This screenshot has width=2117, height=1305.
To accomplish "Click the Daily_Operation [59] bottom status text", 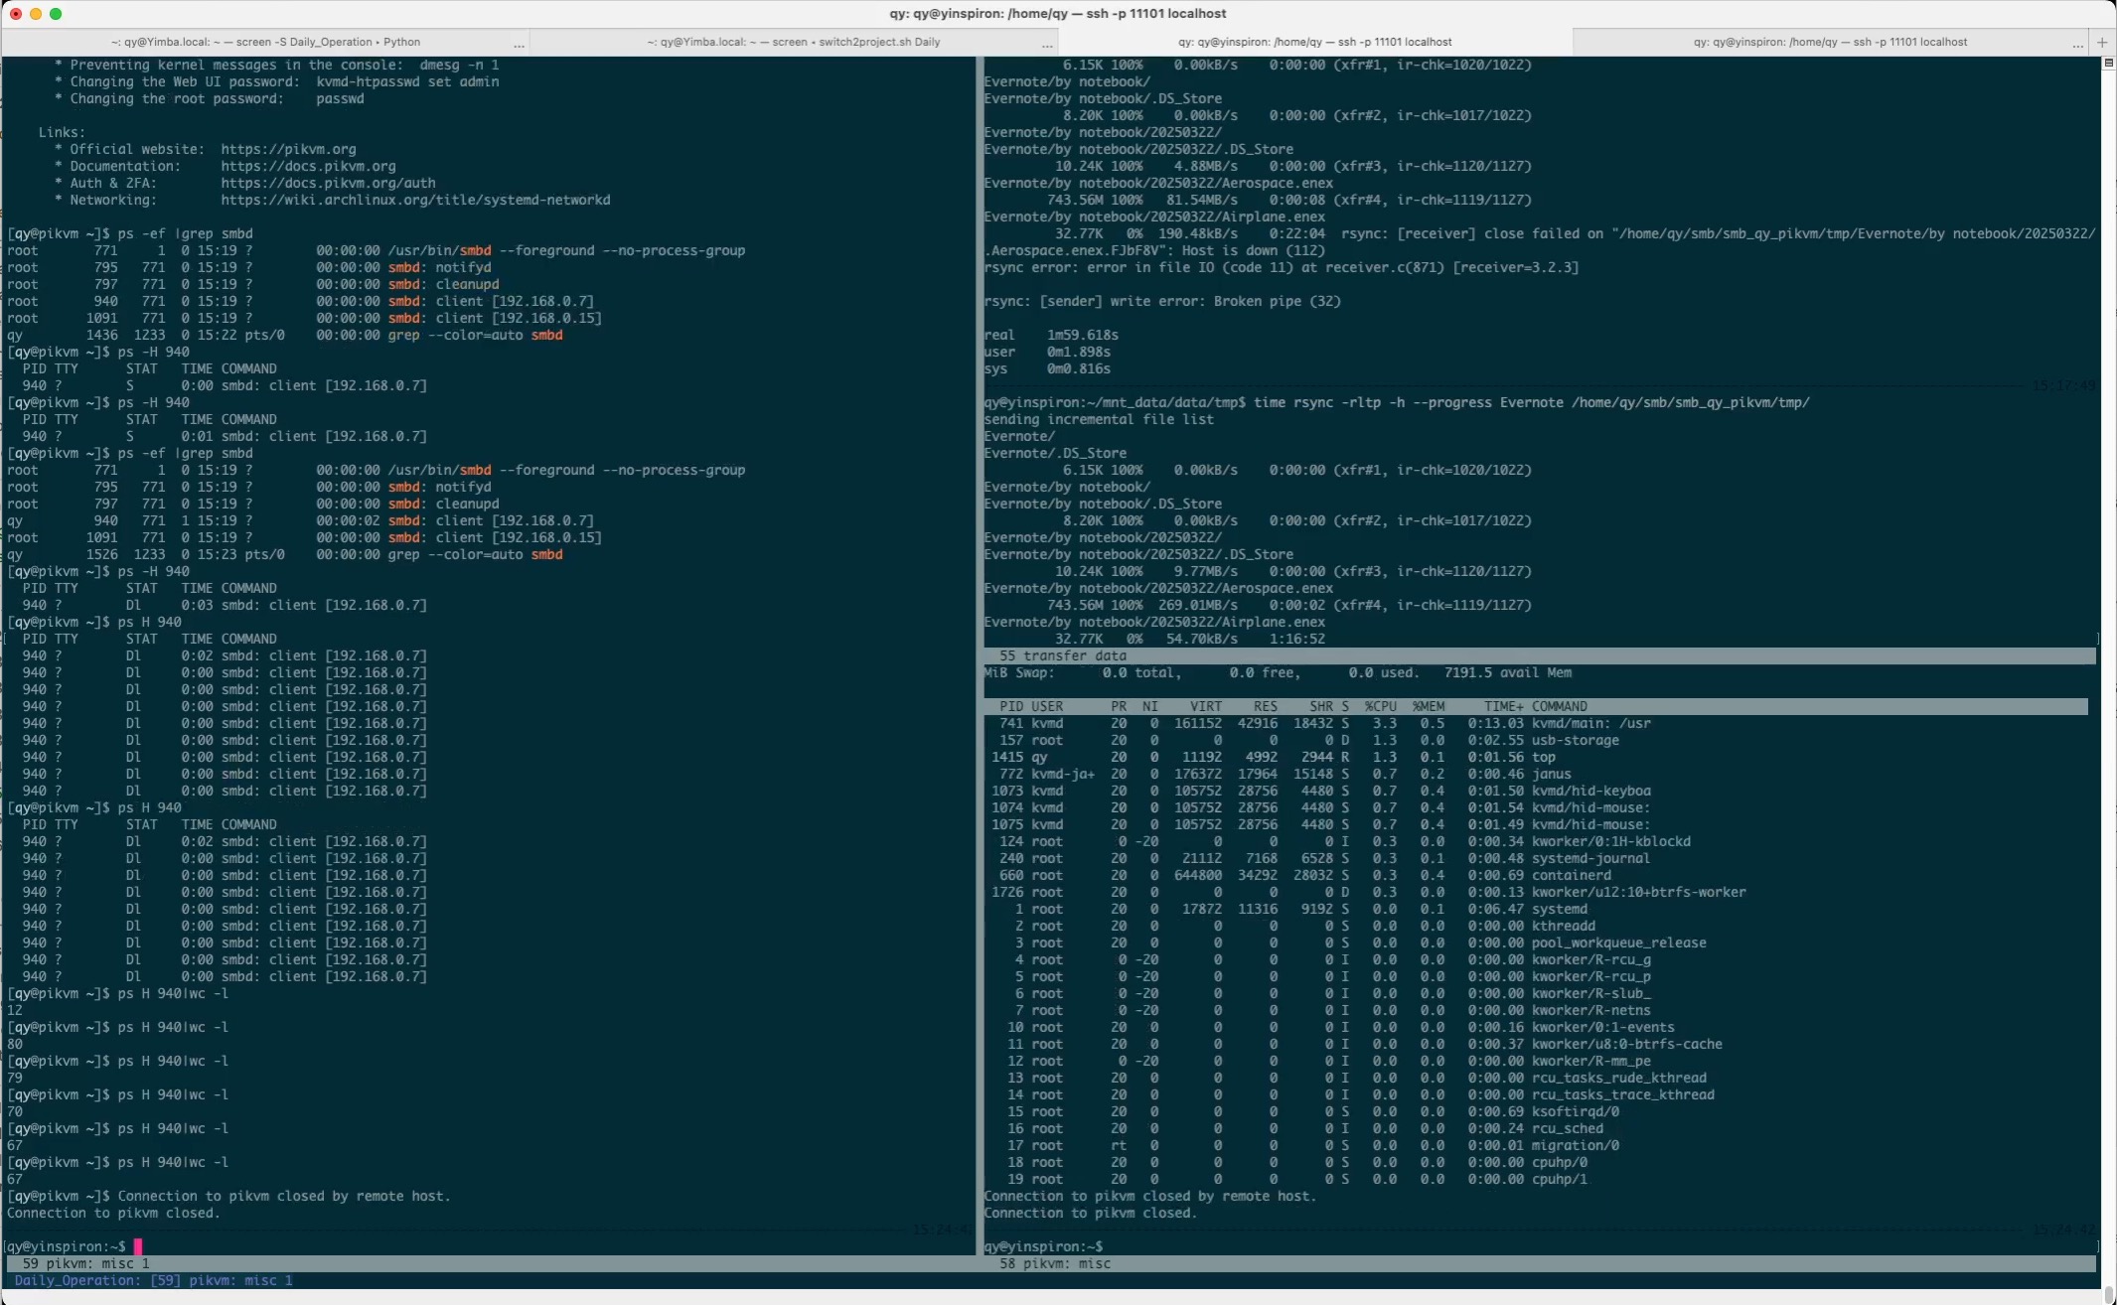I will pyautogui.click(x=154, y=1280).
